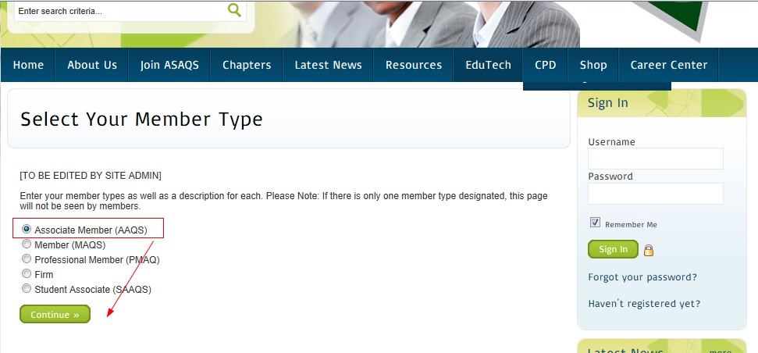Select Associate Member (AAQS) radio button
The width and height of the screenshot is (758, 353).
click(27, 230)
